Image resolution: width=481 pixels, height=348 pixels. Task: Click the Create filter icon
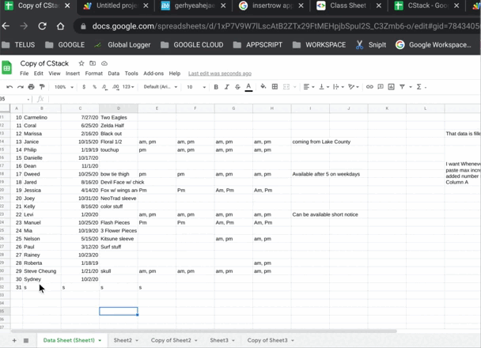pyautogui.click(x=402, y=87)
